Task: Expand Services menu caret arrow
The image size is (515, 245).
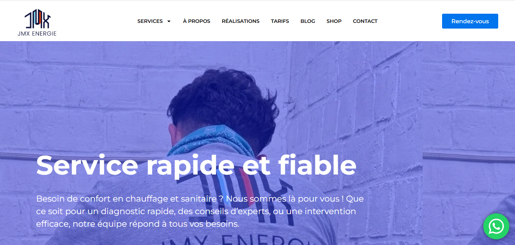Action: click(169, 21)
